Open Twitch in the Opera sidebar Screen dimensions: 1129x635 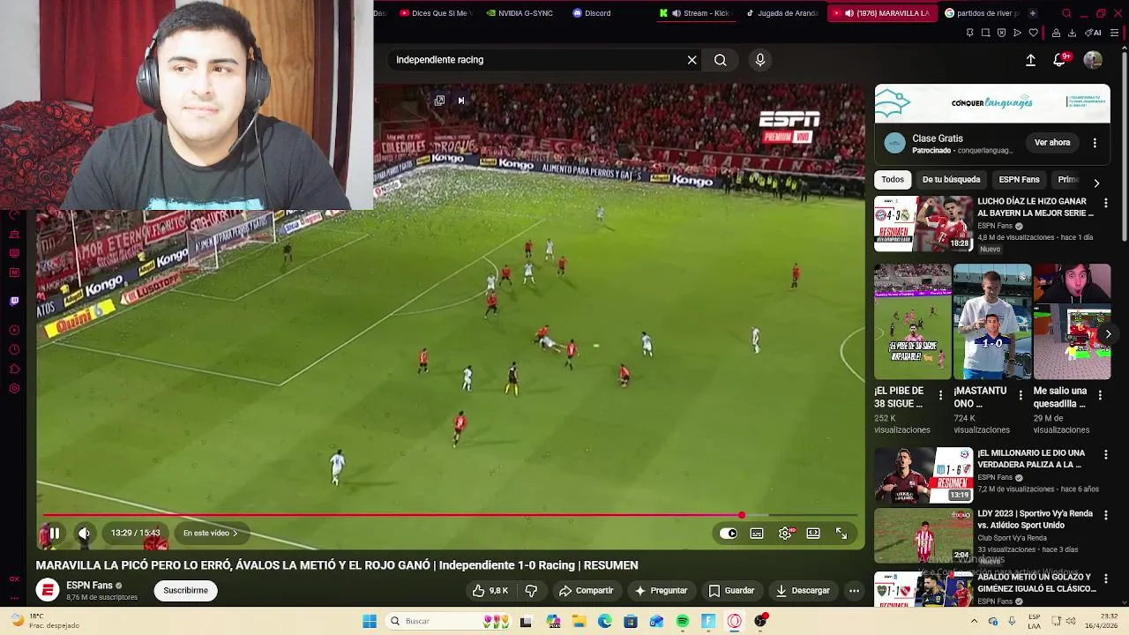(14, 302)
